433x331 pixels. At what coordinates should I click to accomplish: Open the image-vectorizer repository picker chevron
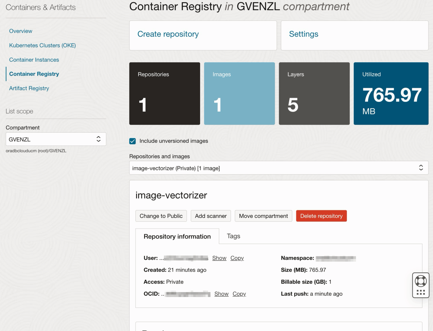pyautogui.click(x=421, y=167)
